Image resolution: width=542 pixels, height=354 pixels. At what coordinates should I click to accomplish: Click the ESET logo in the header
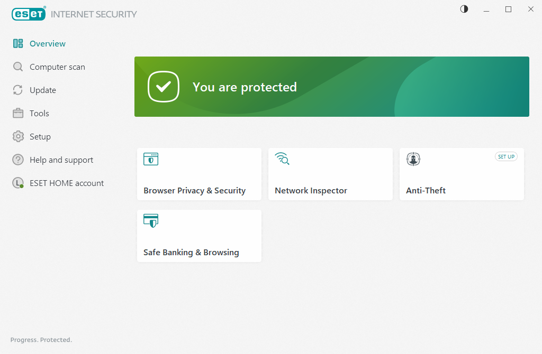pos(29,14)
